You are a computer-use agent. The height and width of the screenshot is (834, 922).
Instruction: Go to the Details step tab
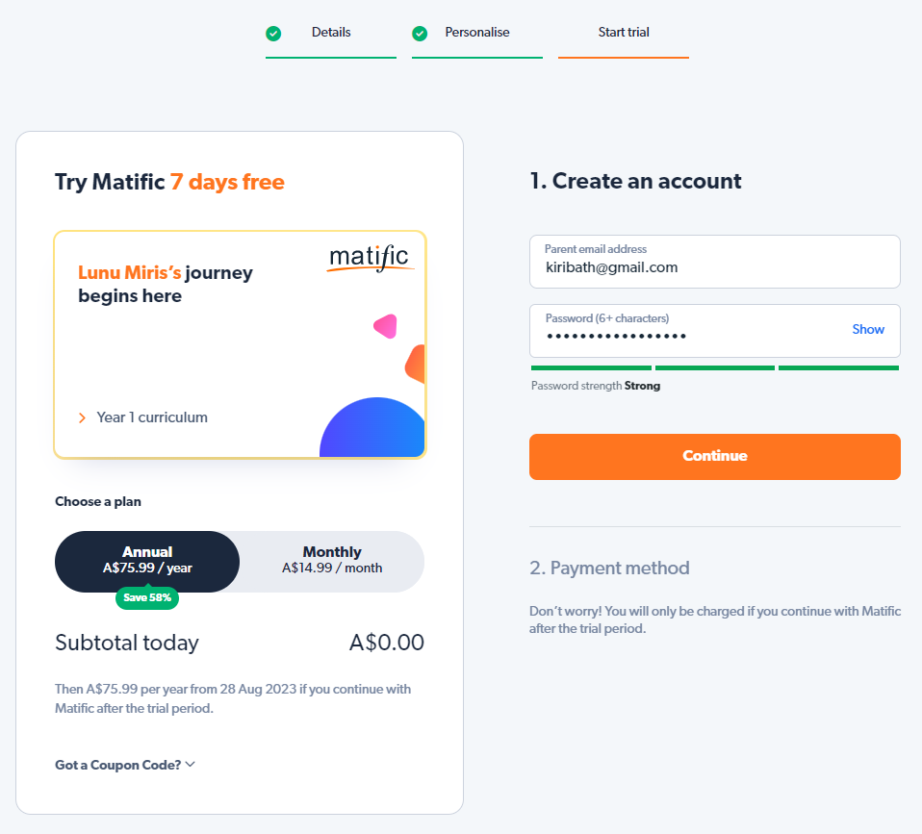(331, 33)
